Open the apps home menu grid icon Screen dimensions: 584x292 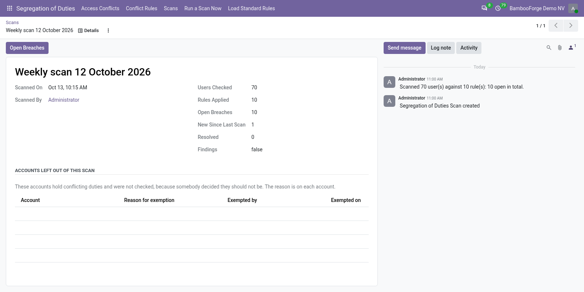(10, 8)
